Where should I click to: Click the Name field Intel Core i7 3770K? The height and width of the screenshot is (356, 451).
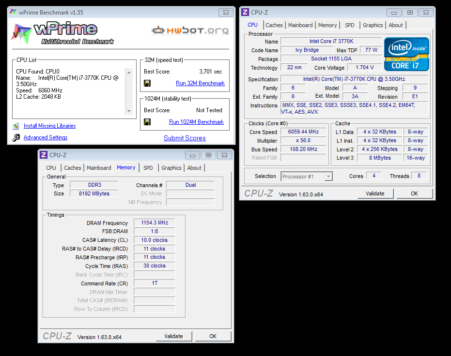[331, 41]
